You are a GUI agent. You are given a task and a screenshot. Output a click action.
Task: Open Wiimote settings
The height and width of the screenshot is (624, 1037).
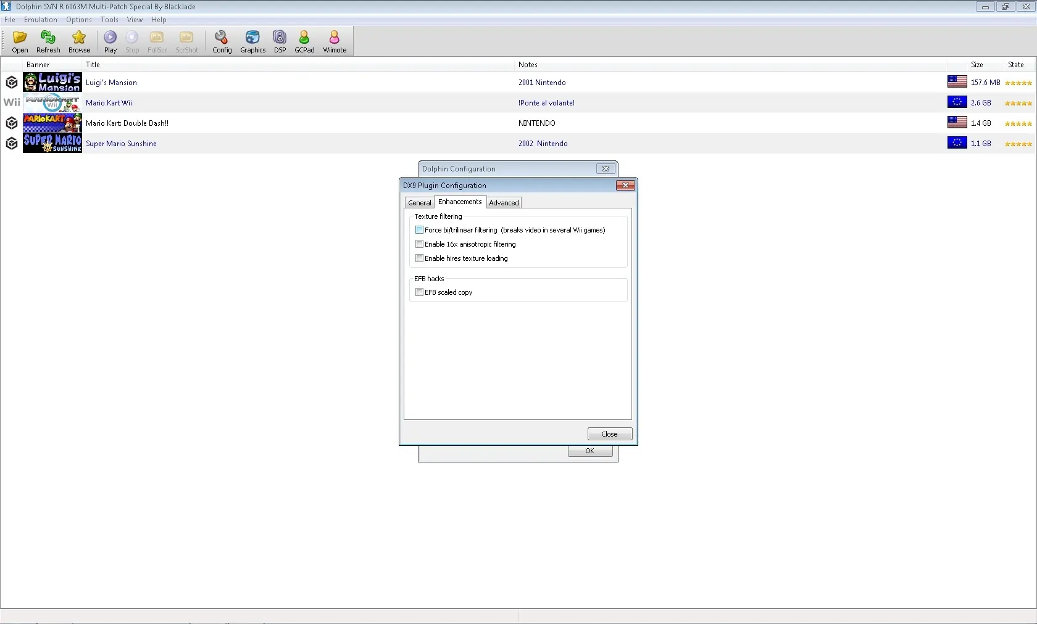[335, 41]
